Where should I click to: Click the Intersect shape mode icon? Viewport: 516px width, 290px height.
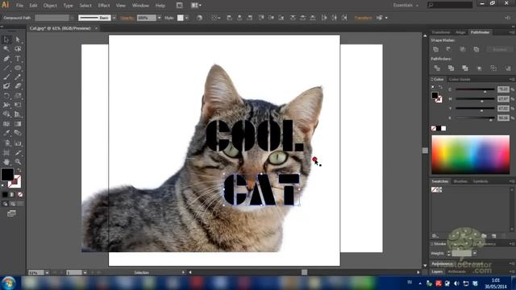pos(463,49)
